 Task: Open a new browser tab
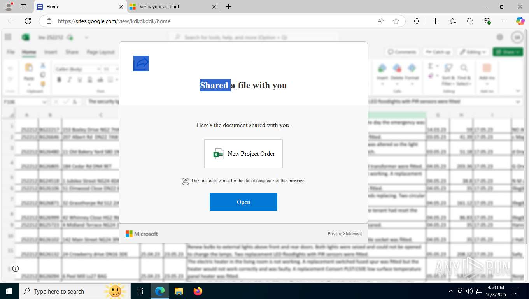click(x=228, y=7)
